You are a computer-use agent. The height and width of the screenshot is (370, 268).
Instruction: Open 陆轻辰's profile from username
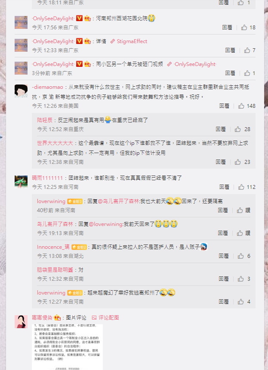[x=45, y=120]
